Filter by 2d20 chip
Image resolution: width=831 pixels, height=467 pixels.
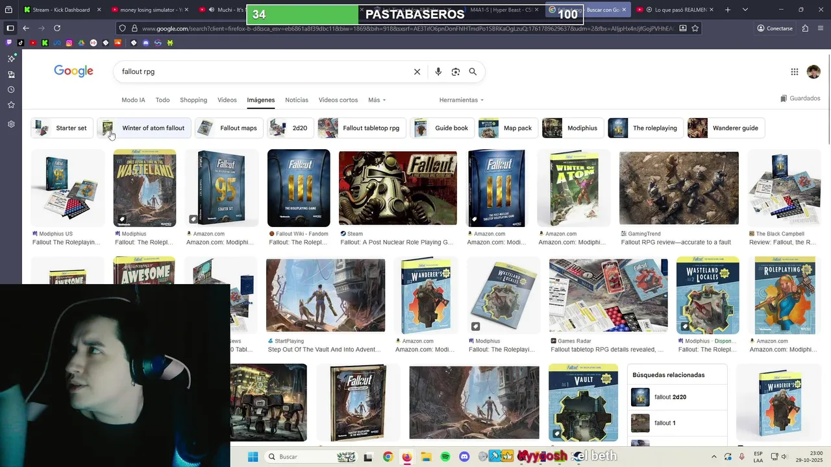[x=290, y=128]
